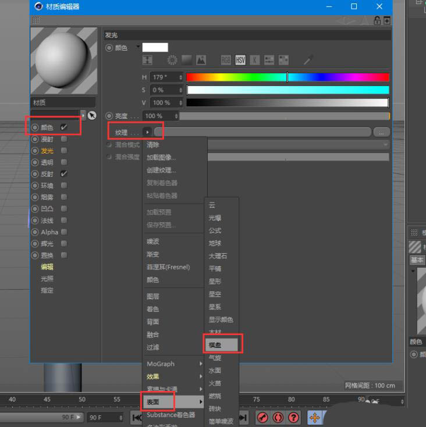This screenshot has height=427, width=426.
Task: Disable the 反射 channel checkbox
Action: 64,174
